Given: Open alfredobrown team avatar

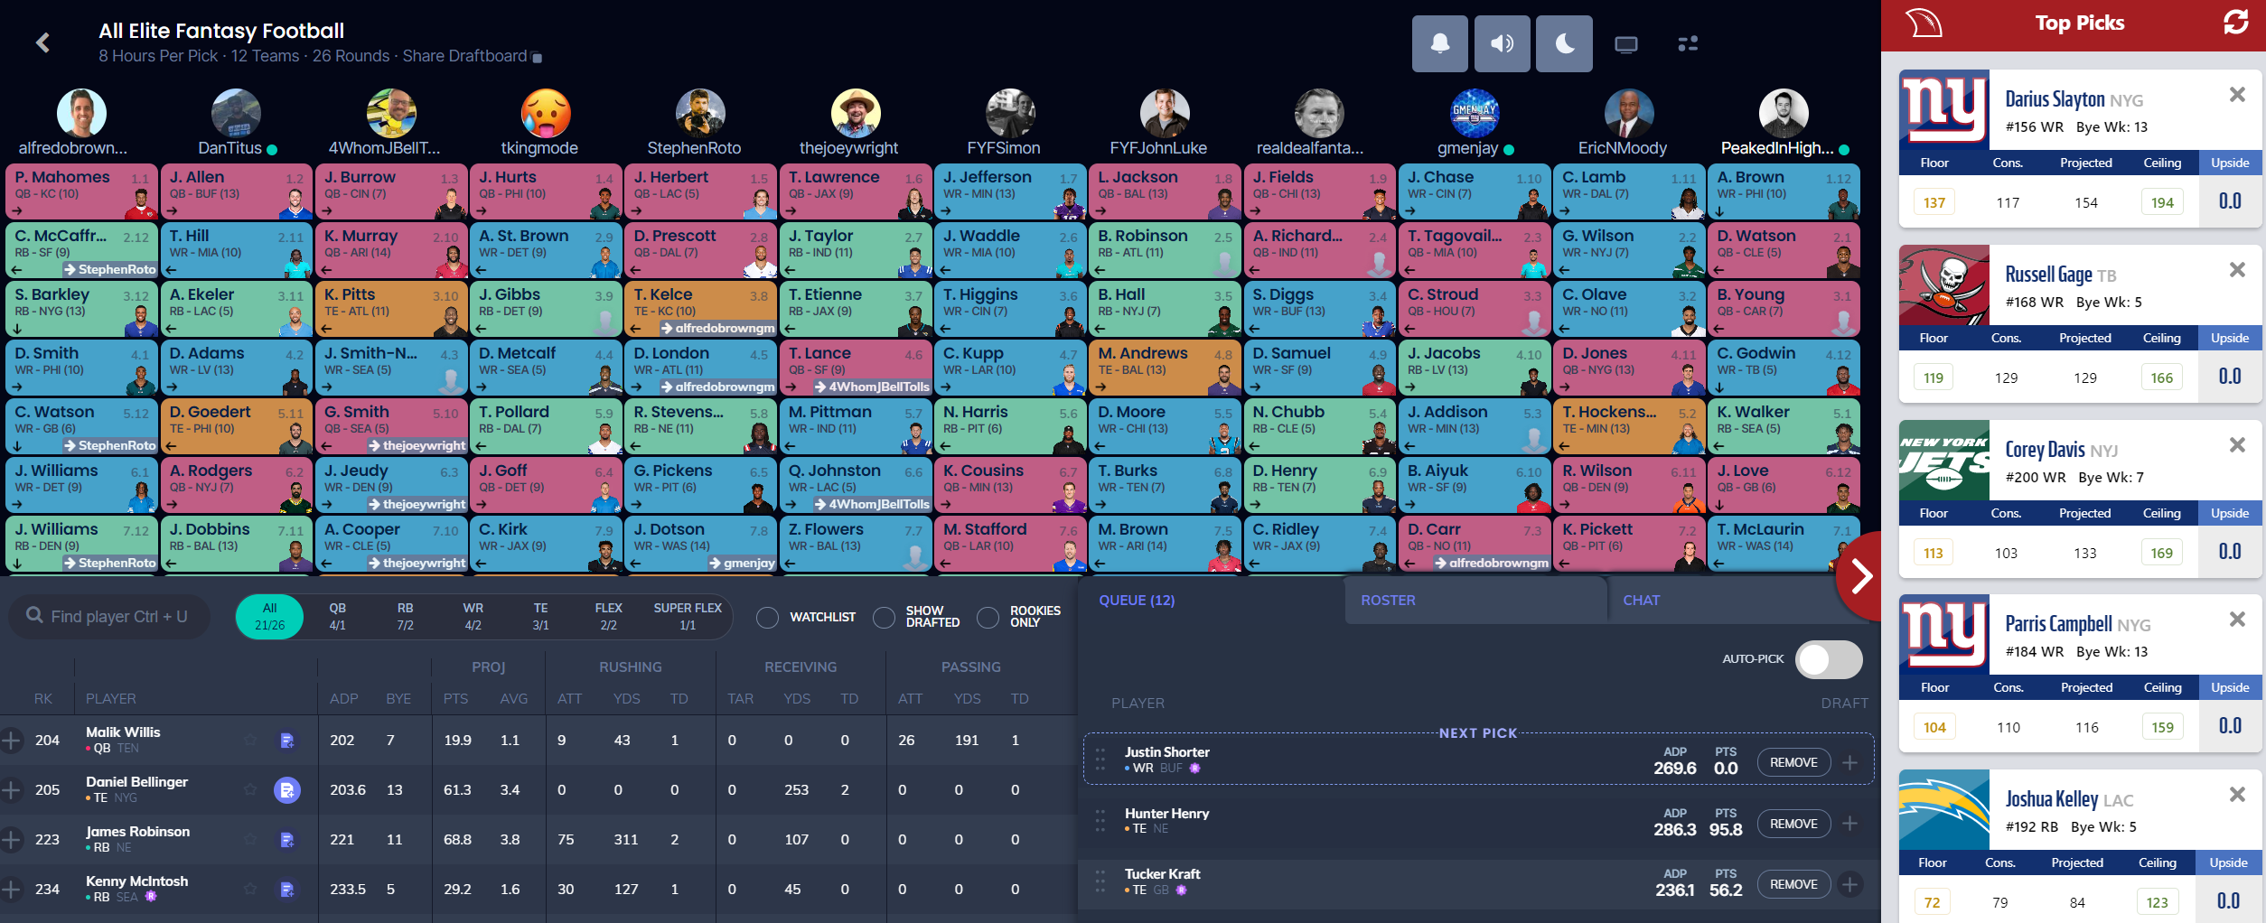Looking at the screenshot, I should tap(81, 113).
